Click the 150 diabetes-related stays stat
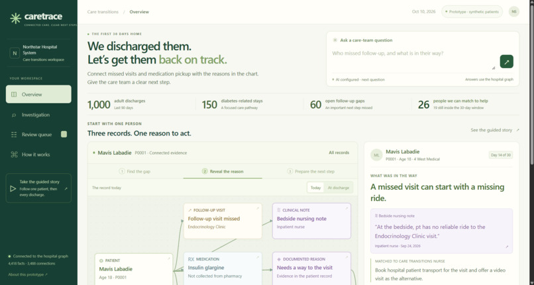Screen dimensions: 534x285 [x=233, y=104]
